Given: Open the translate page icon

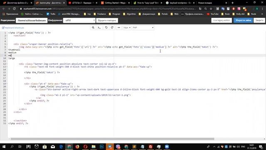Looking at the screenshot, I should coord(200,9).
